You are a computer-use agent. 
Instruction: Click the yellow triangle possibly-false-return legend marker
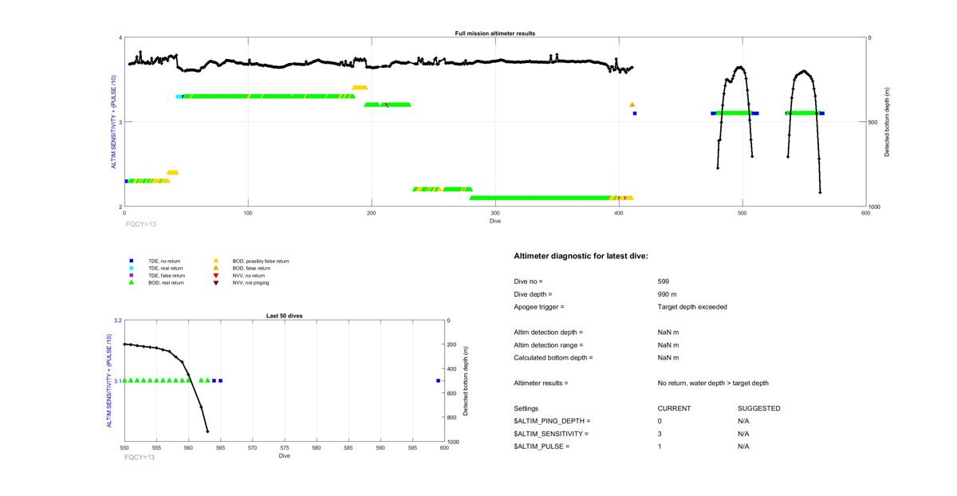tap(216, 261)
